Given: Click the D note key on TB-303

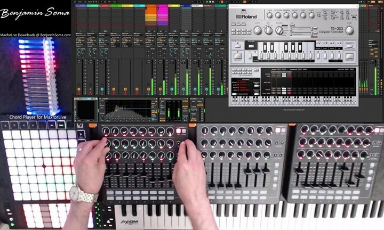Looking at the screenshot, I should point(269,56).
